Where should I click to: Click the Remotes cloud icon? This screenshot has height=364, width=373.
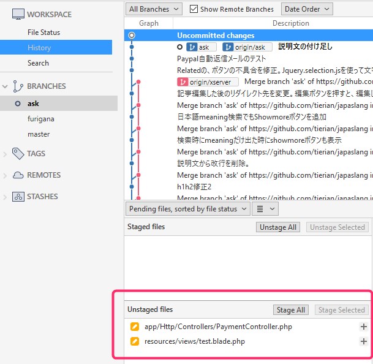[x=18, y=175]
